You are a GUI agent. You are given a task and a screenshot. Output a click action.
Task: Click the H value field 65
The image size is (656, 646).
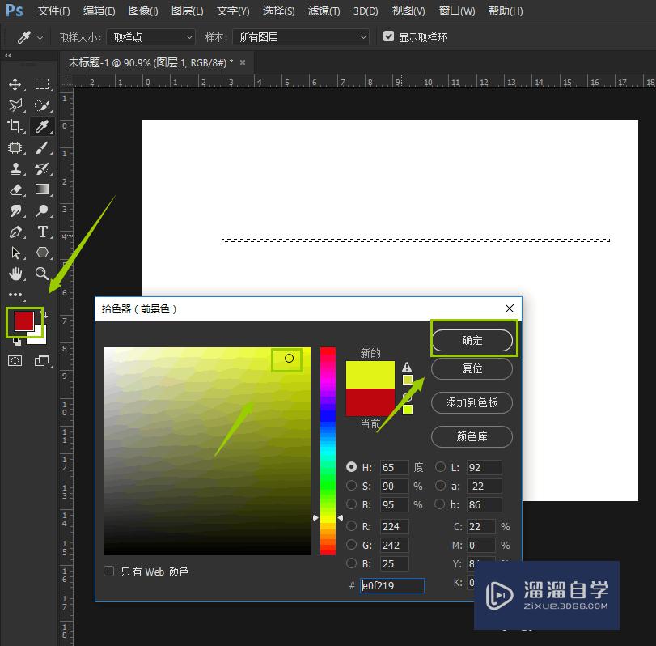click(394, 467)
